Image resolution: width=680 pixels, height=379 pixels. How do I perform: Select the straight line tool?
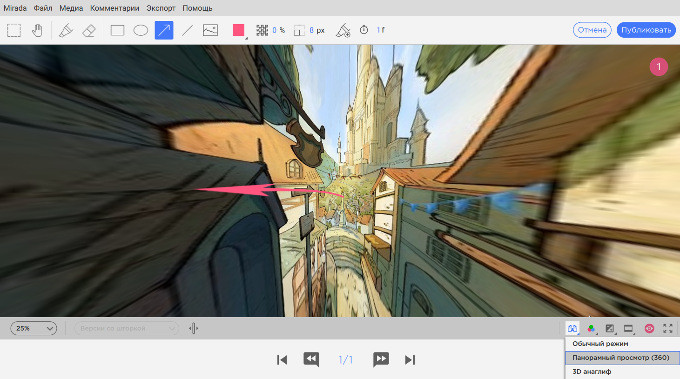point(187,30)
